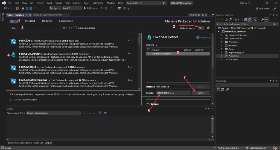Screen dimensions: 280x150
Task: Pin the Solution Explorer panel
Action: click(x=273, y=15)
